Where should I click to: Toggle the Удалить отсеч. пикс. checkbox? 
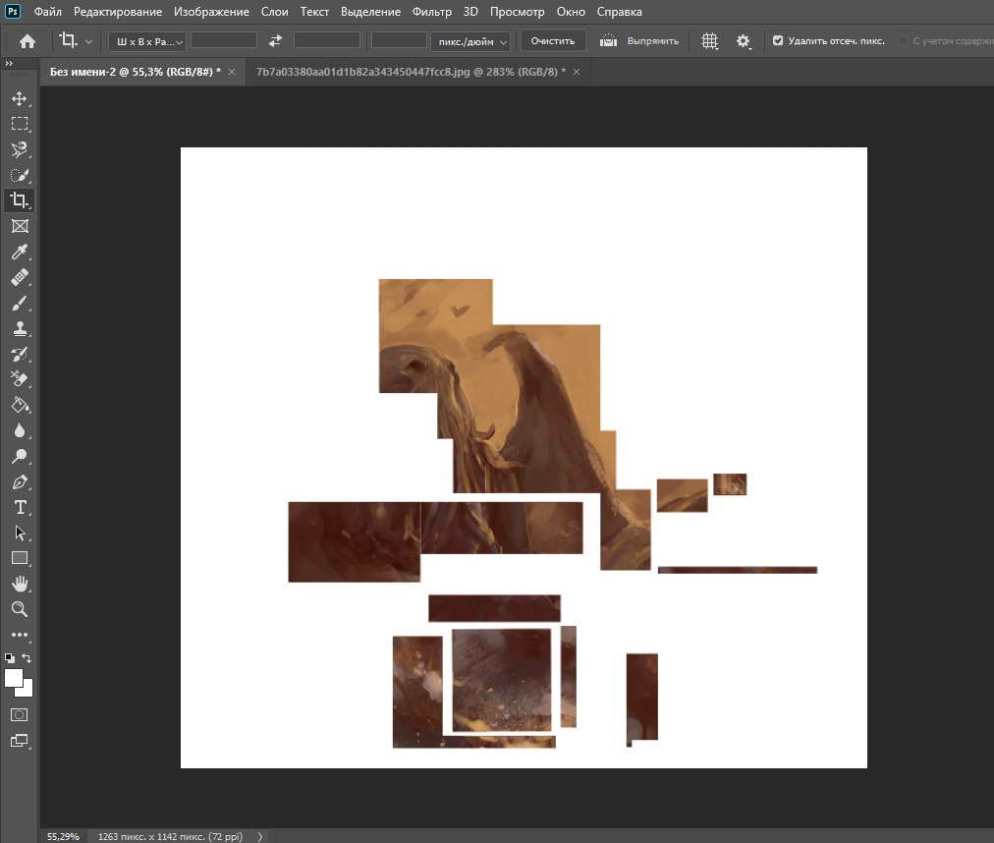[778, 40]
